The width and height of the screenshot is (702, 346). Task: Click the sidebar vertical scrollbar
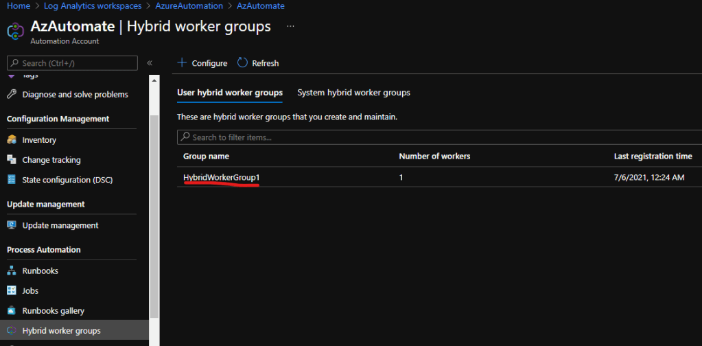click(154, 206)
